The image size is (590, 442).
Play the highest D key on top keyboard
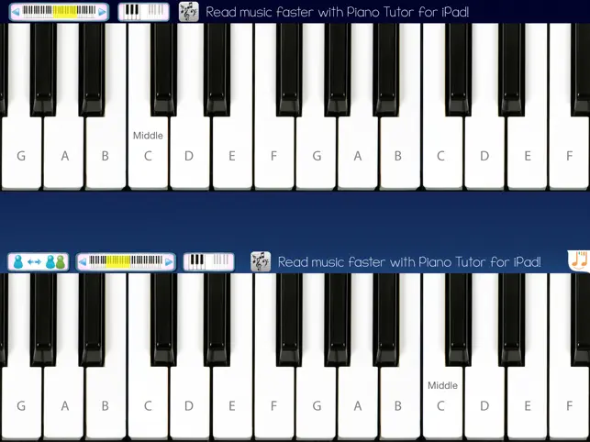(484, 155)
